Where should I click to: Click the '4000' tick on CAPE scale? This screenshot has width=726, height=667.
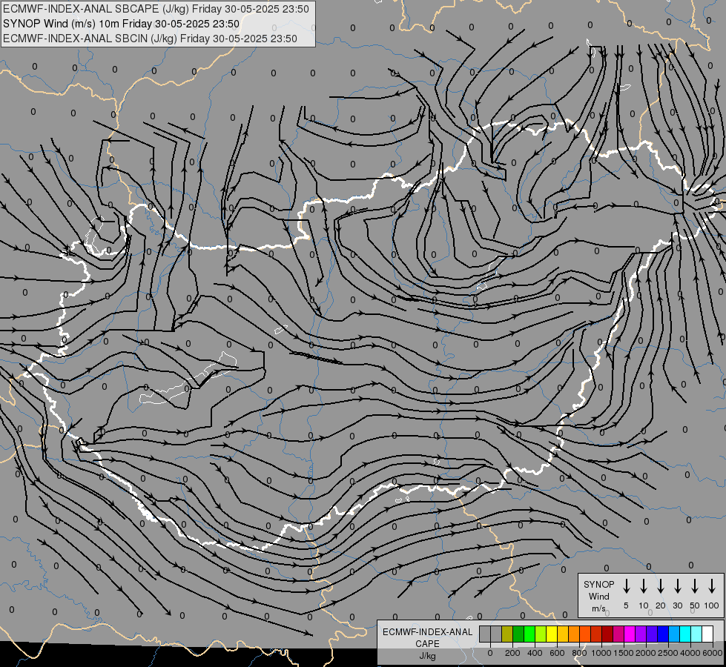point(690,653)
